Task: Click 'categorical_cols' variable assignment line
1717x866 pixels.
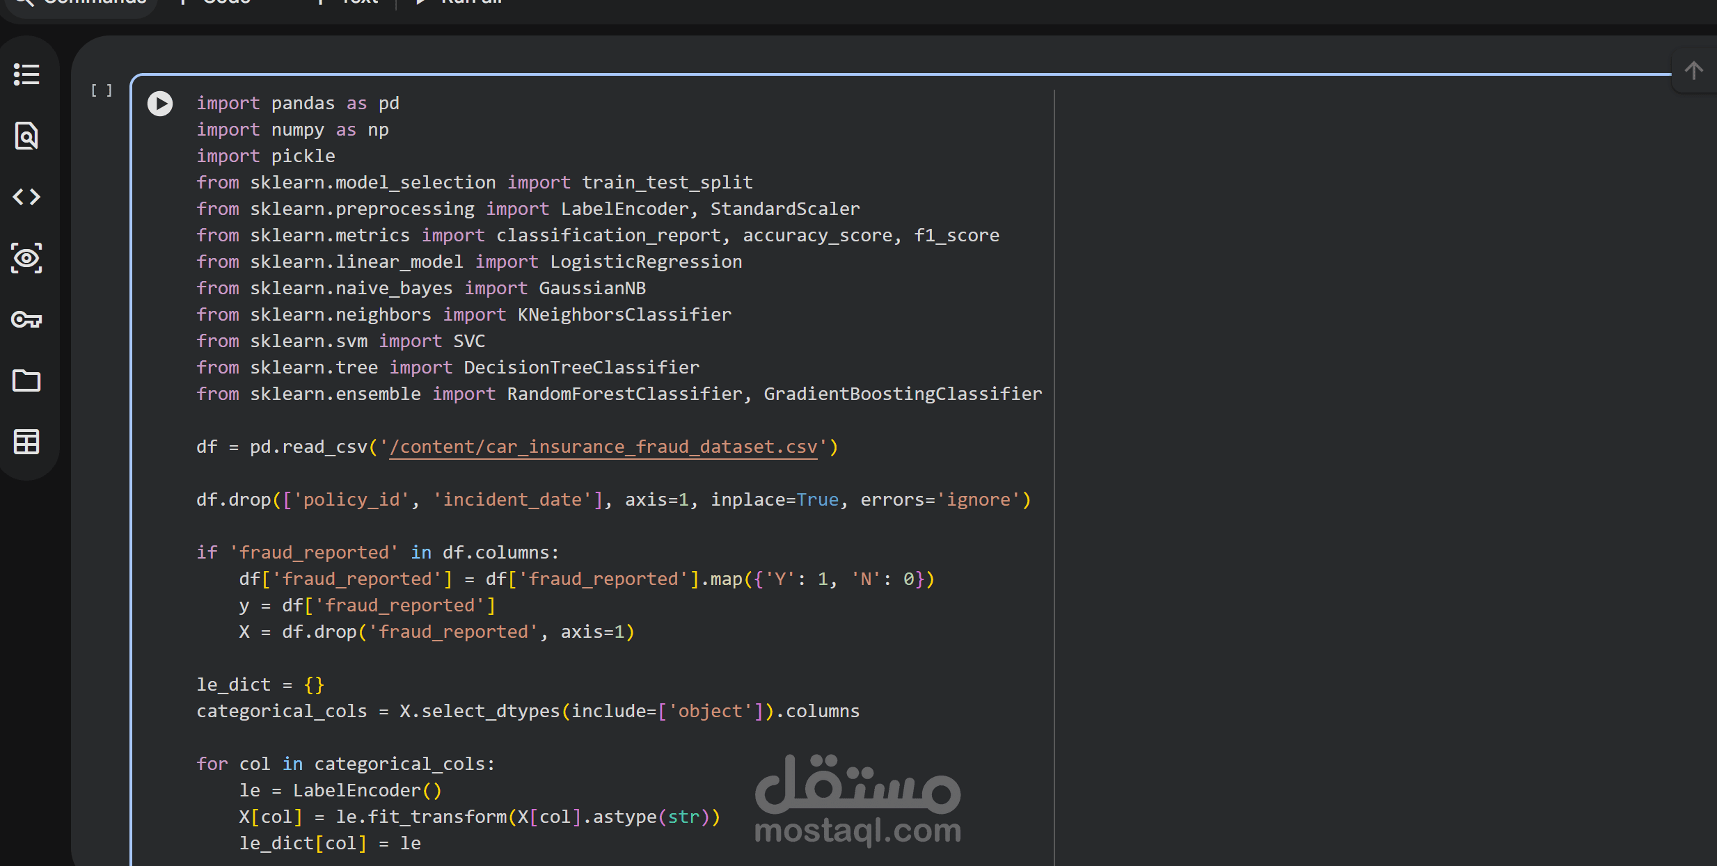Action: (281, 711)
